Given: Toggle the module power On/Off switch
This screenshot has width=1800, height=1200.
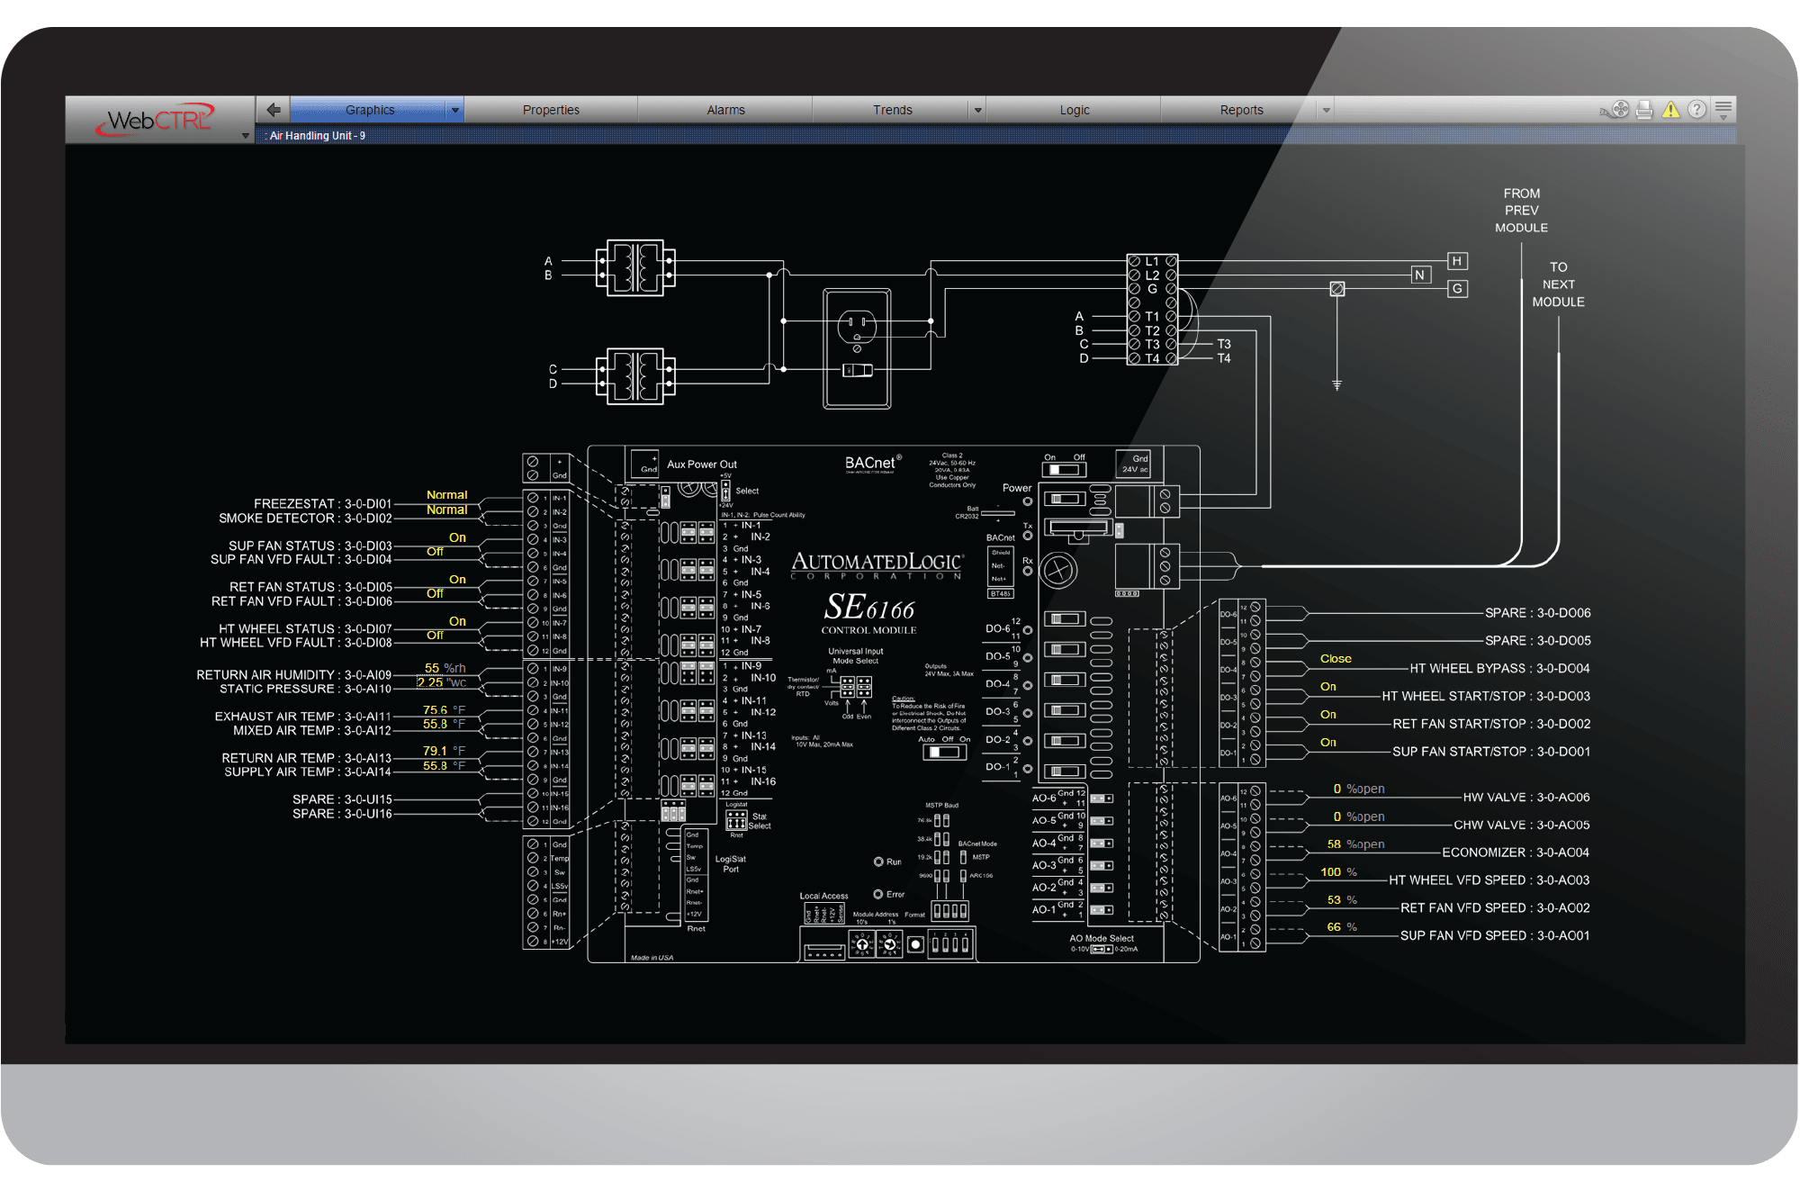Looking at the screenshot, I should [1065, 469].
